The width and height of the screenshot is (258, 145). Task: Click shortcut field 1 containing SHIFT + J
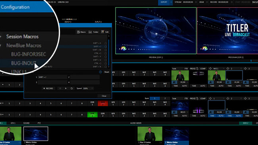point(52,77)
